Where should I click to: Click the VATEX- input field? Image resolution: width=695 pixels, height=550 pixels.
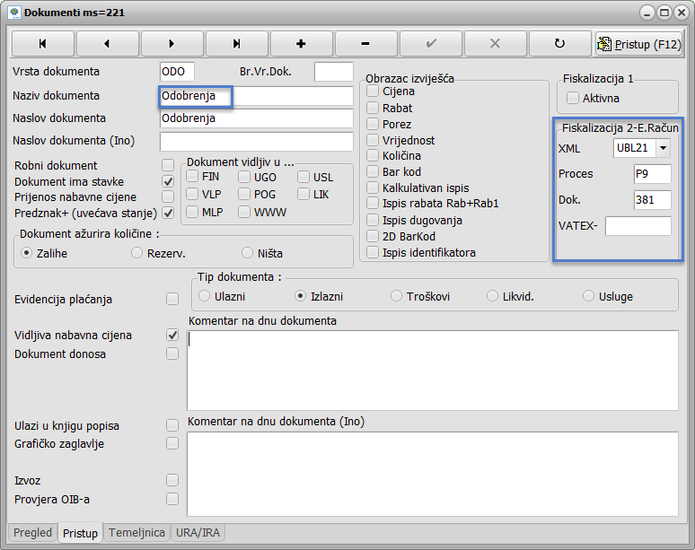click(638, 226)
